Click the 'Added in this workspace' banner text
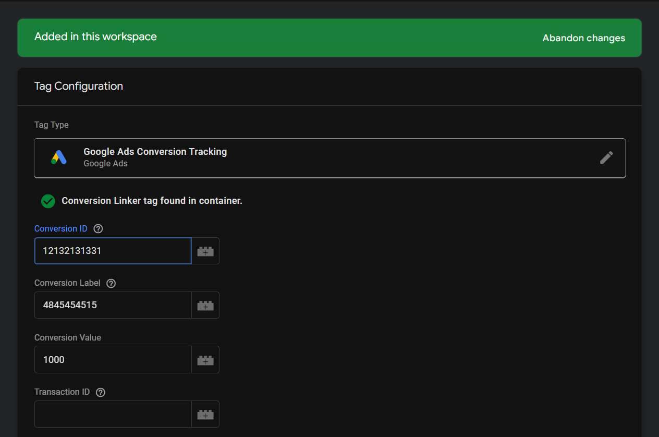 coord(95,37)
